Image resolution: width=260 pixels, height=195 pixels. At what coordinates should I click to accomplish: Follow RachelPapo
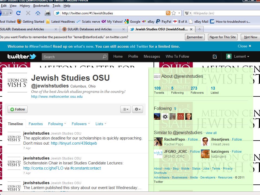tap(193, 139)
